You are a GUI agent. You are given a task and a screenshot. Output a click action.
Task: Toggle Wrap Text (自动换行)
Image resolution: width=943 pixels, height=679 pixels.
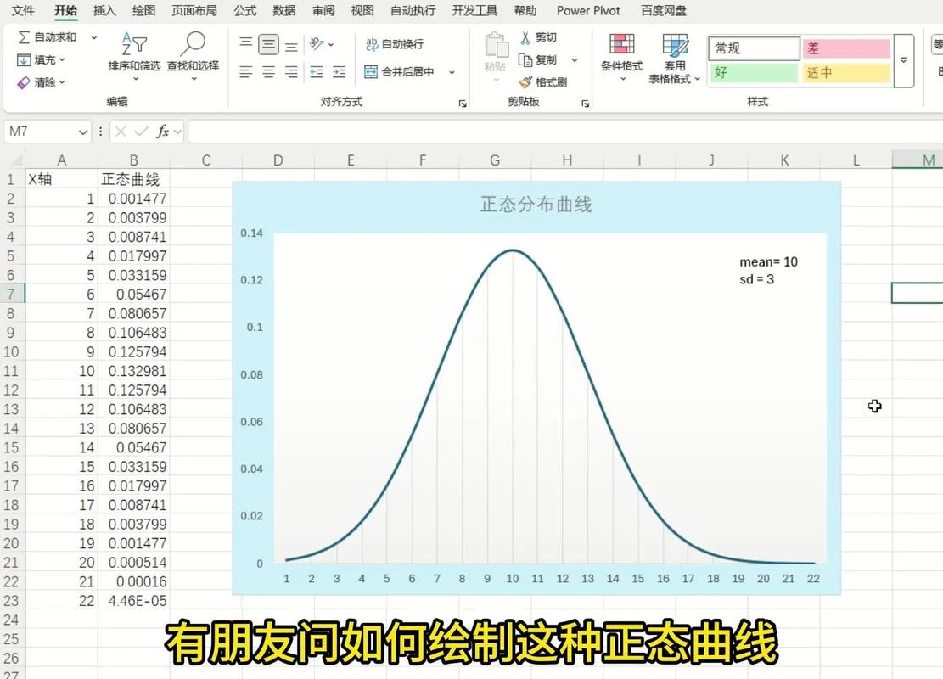[393, 42]
